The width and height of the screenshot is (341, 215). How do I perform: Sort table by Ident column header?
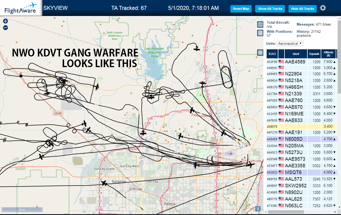tap(296, 54)
